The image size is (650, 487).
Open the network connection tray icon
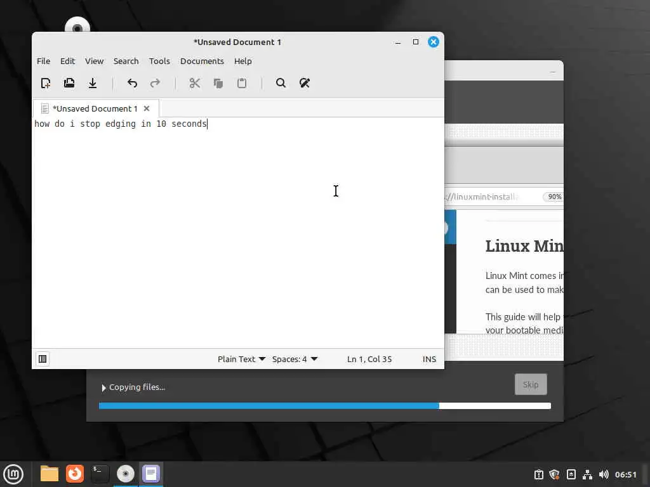point(587,474)
